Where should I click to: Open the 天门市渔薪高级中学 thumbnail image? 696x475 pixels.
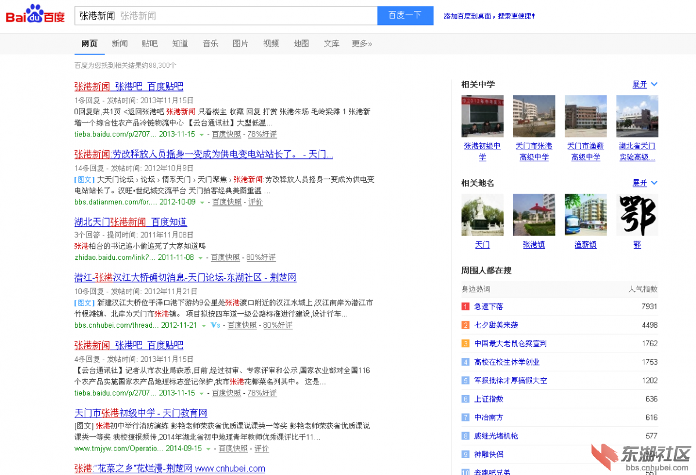tap(586, 116)
